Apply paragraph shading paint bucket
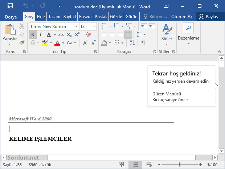Viewport: 225px width, 169px height. coord(104,43)
